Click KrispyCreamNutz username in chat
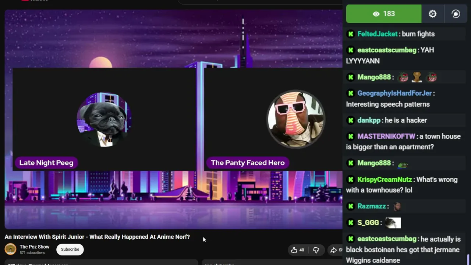The height and width of the screenshot is (265, 471). point(385,180)
